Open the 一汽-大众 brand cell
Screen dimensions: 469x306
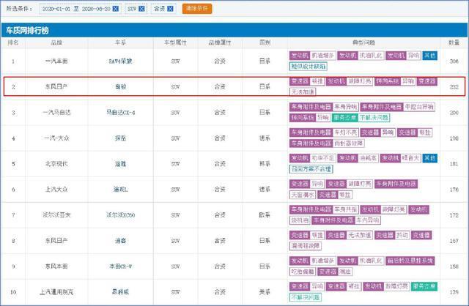tap(56, 138)
